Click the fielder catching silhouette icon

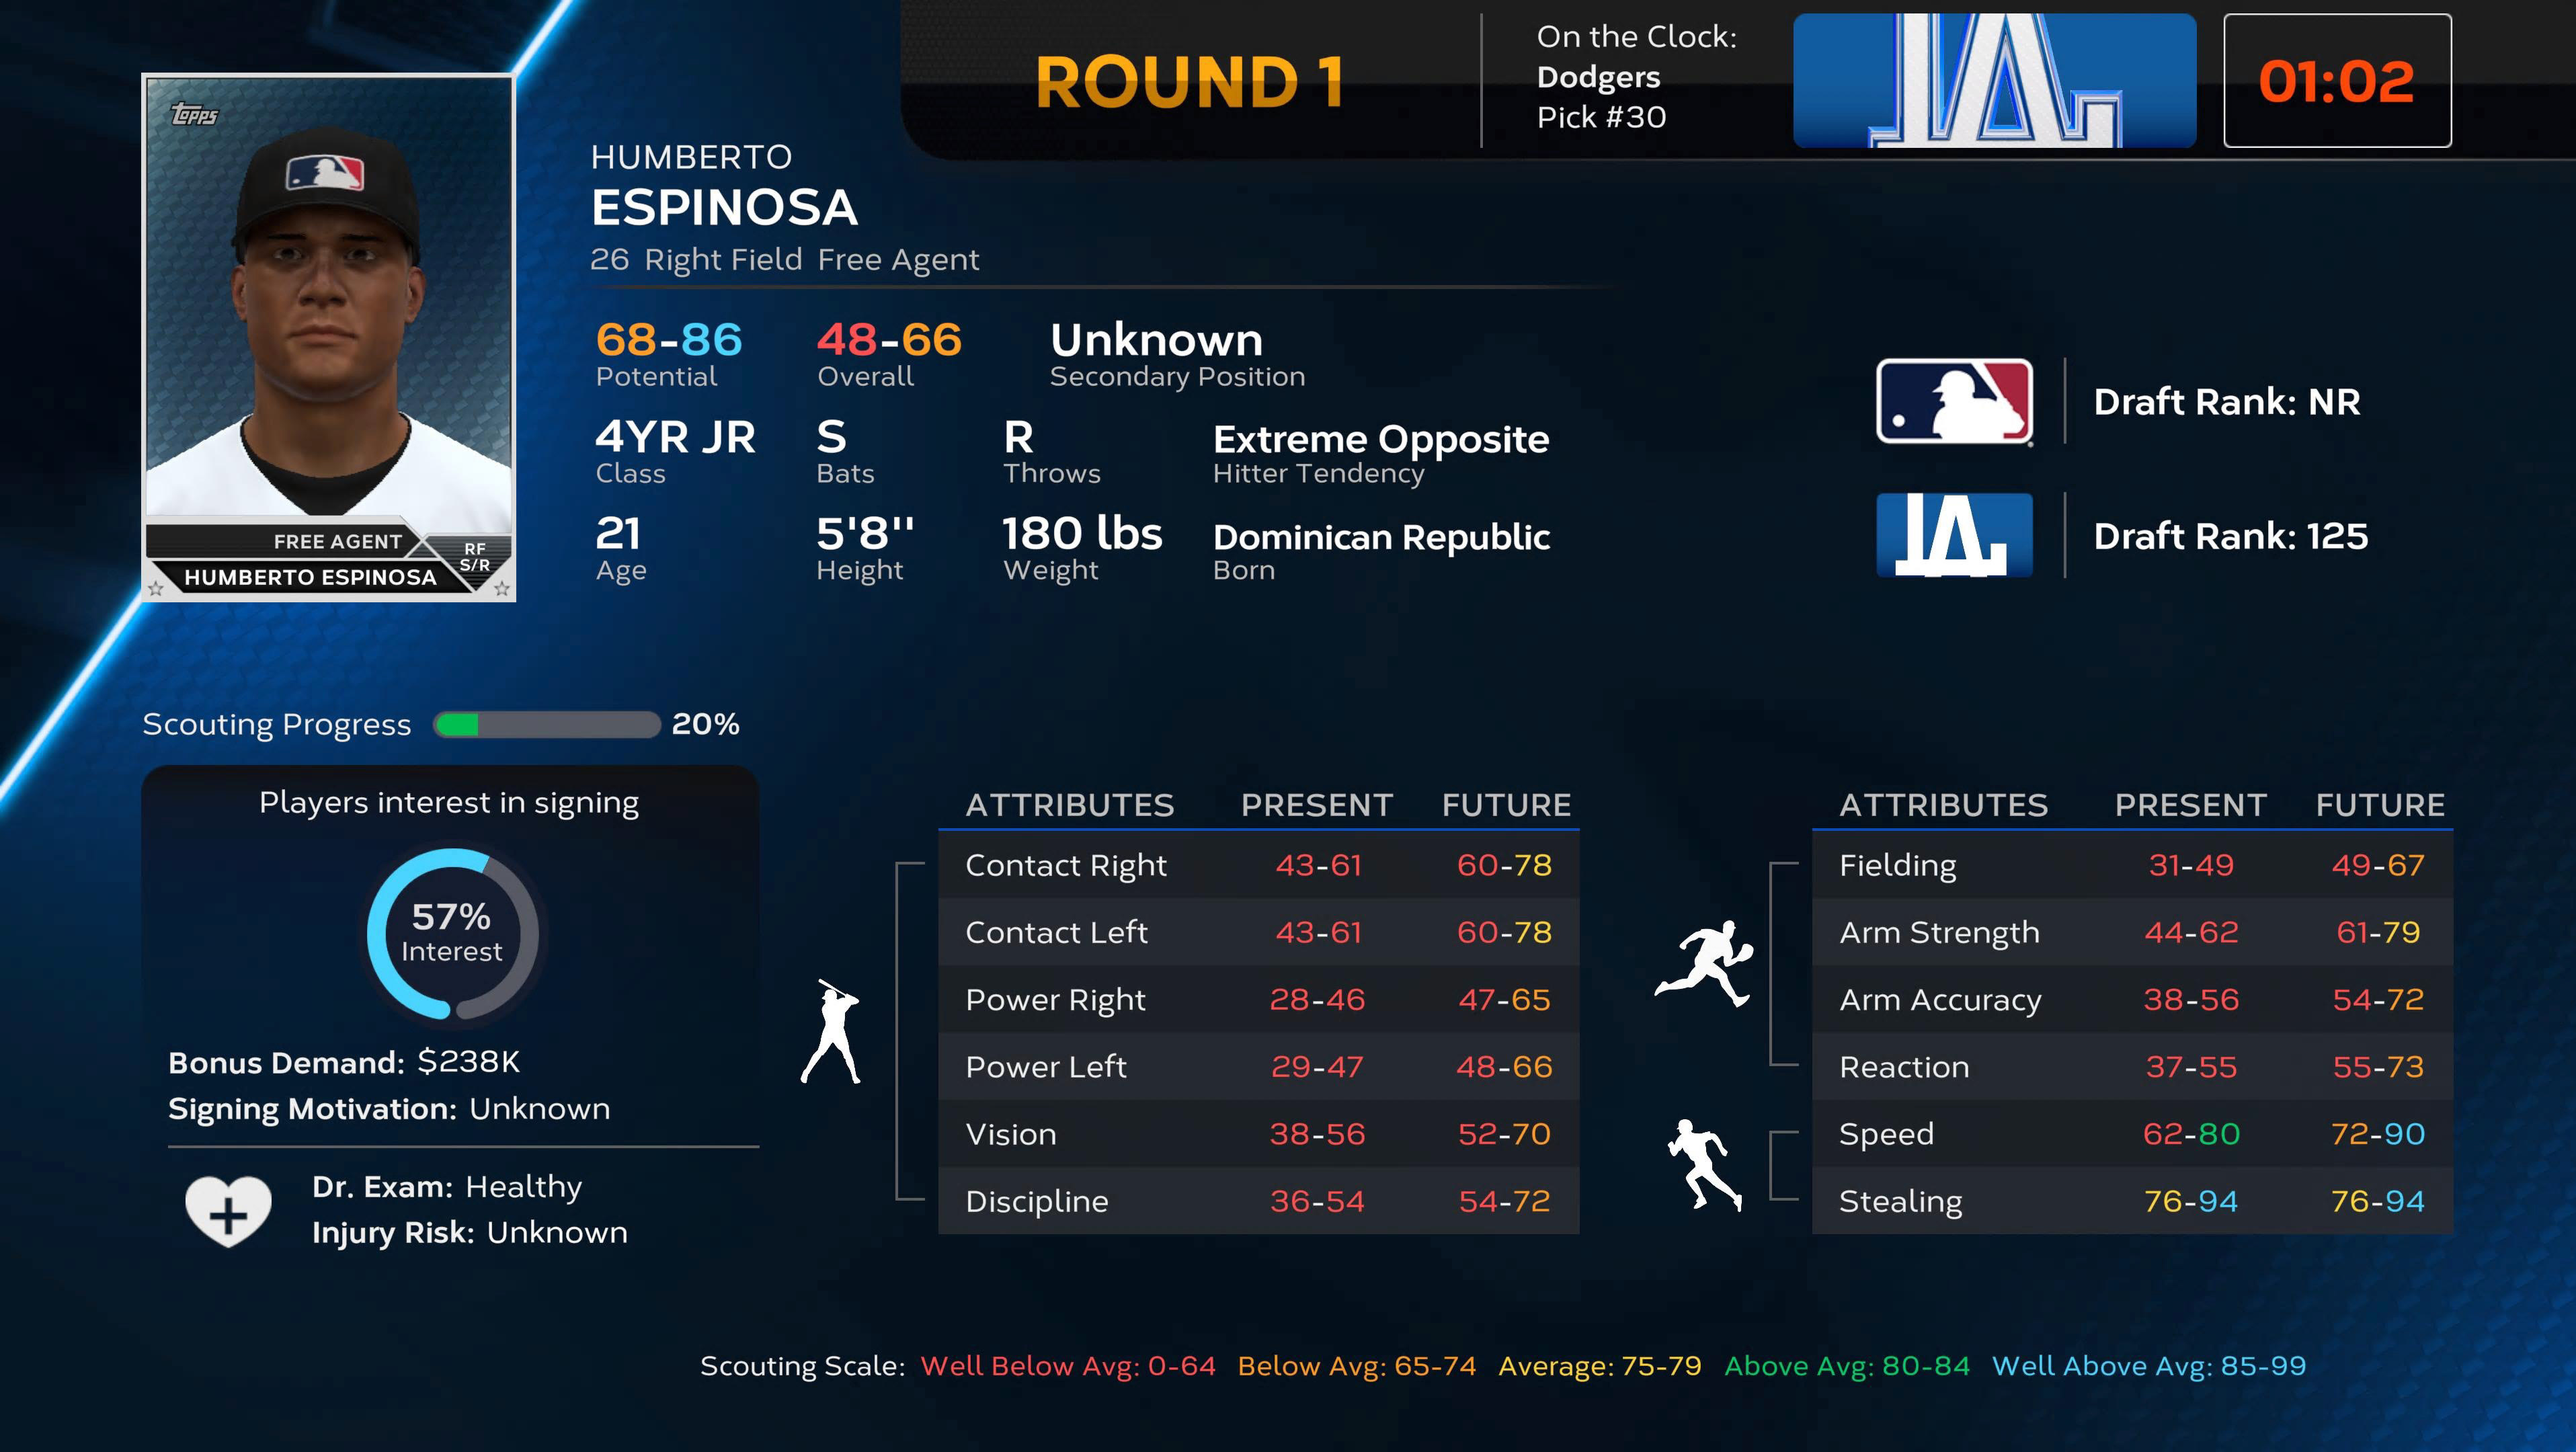[1706, 963]
